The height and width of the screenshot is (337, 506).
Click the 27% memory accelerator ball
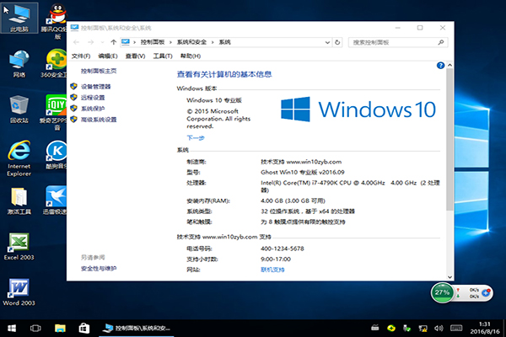441,292
